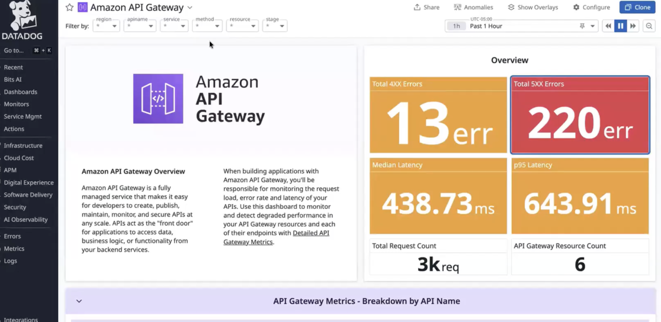Step the timeframe forward
The width and height of the screenshot is (661, 322).
coord(632,26)
